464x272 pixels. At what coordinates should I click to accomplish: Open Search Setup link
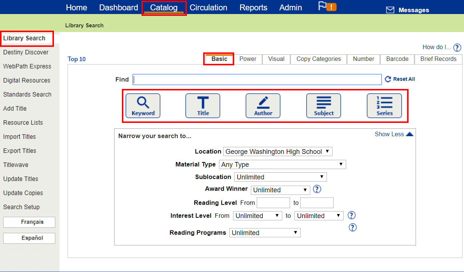click(21, 207)
